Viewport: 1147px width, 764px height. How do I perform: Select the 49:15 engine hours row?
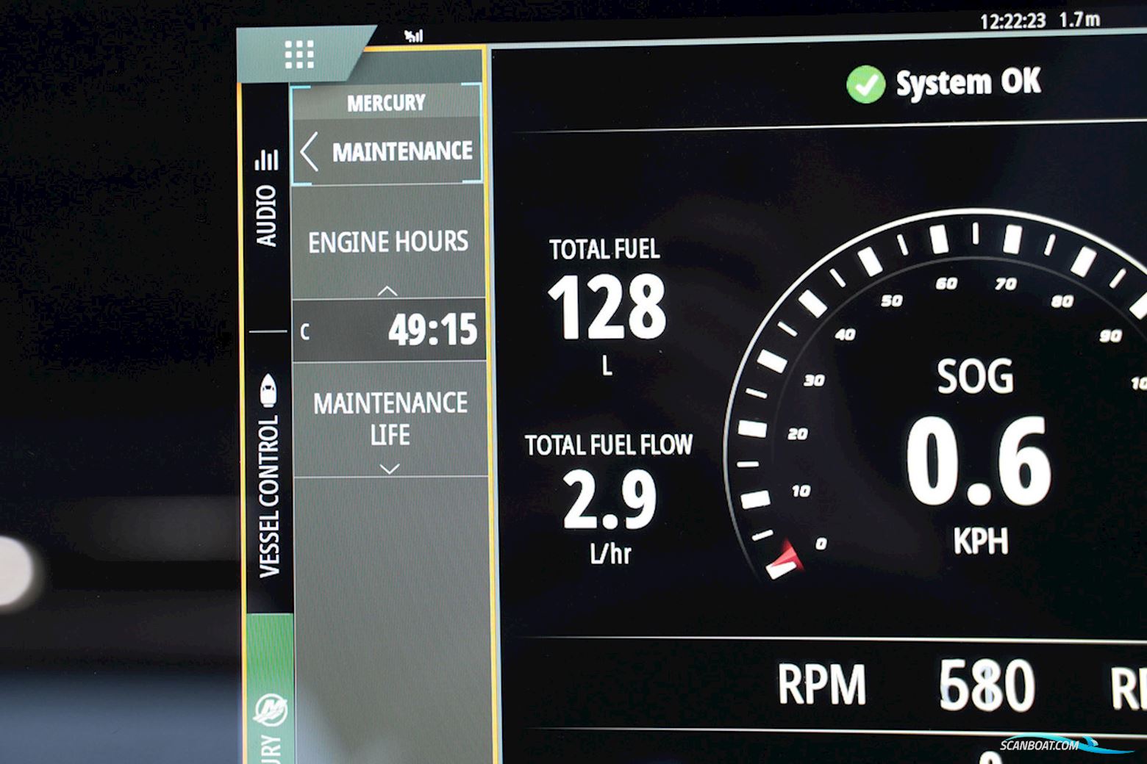pos(390,330)
